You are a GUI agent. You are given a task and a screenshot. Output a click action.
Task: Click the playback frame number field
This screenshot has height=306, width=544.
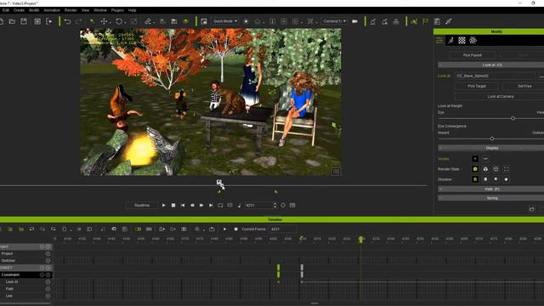(x=258, y=206)
